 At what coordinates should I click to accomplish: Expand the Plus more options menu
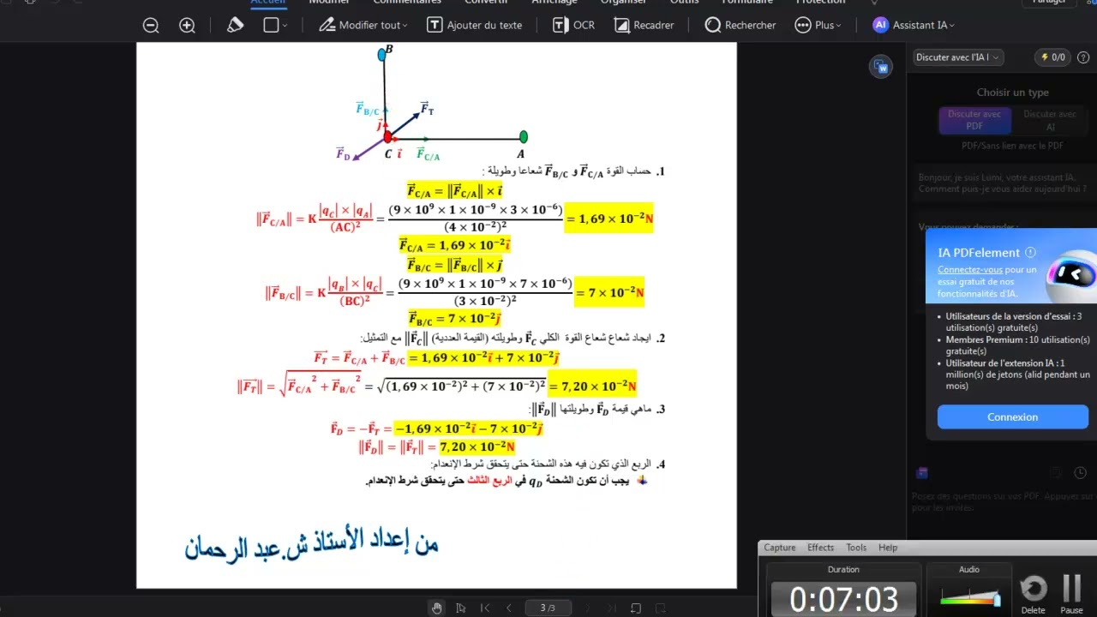click(x=818, y=25)
